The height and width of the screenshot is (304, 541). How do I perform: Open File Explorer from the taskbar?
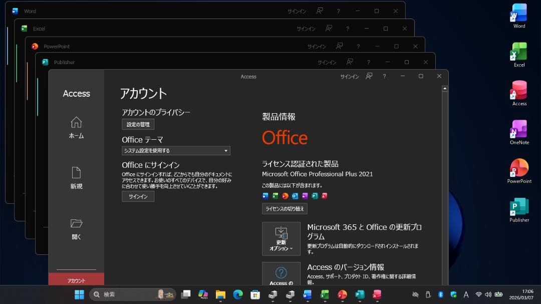[x=220, y=294]
